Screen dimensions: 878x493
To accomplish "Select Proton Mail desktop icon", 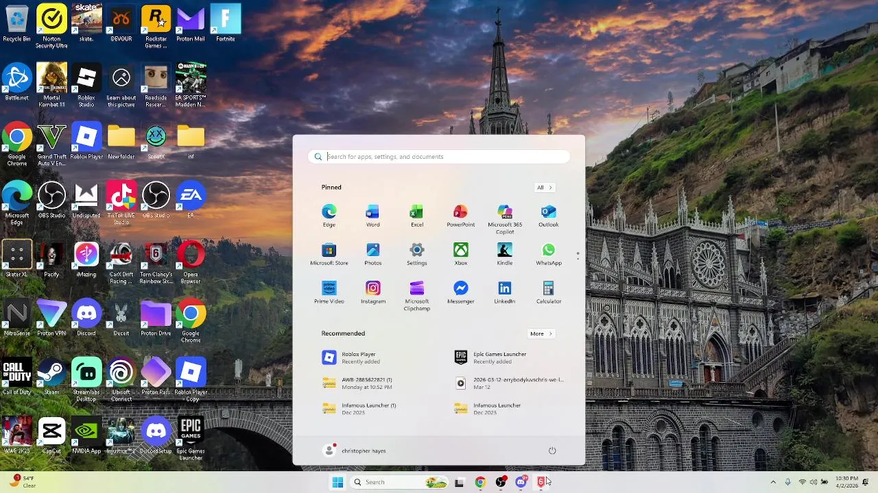I will click(x=191, y=23).
